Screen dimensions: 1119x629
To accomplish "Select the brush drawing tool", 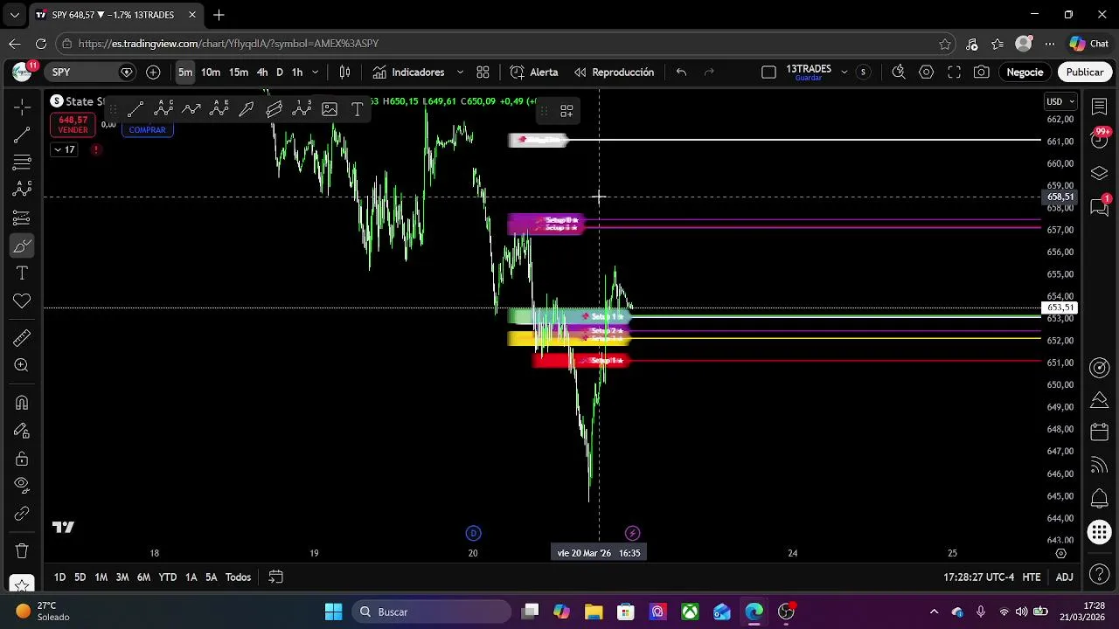I will coord(22,245).
